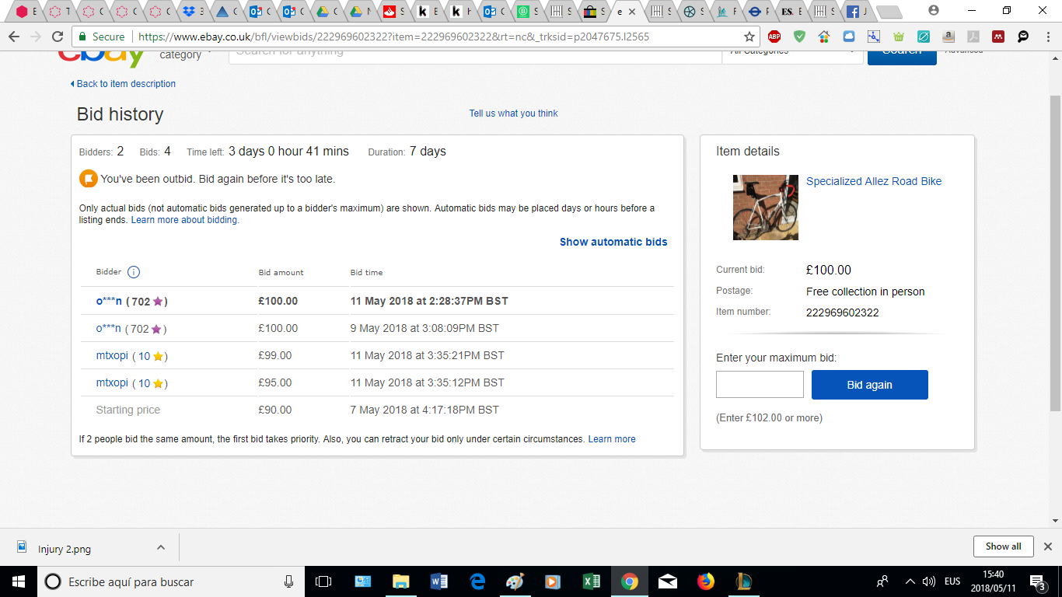Click the EUS language indicator
1062x597 pixels.
click(x=952, y=581)
